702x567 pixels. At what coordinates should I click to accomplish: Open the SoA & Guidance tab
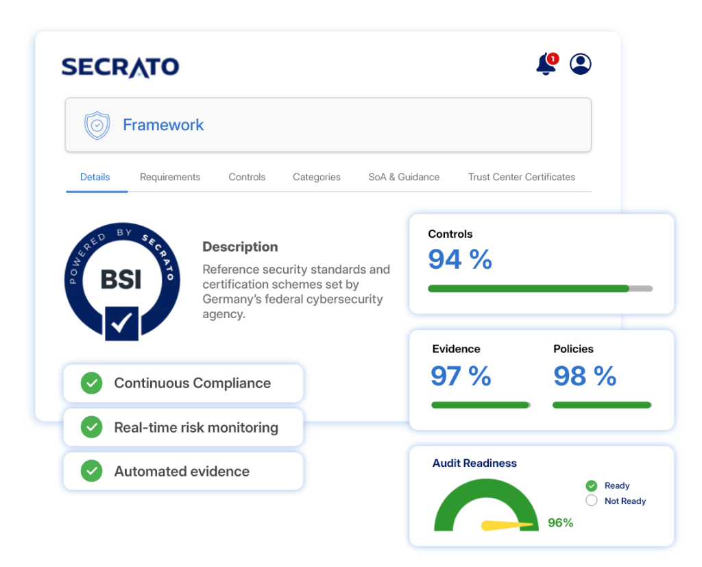pyautogui.click(x=404, y=177)
